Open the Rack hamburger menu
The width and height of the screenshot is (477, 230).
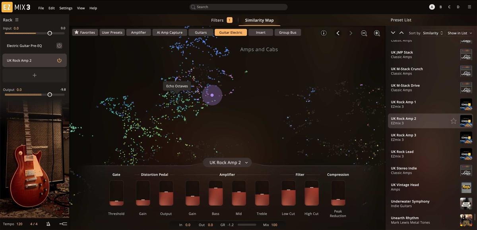click(x=17, y=20)
